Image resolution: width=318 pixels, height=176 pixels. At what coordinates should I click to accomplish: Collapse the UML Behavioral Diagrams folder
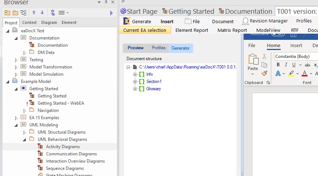coord(24,140)
